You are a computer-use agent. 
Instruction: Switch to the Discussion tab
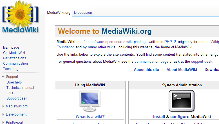tap(83, 12)
